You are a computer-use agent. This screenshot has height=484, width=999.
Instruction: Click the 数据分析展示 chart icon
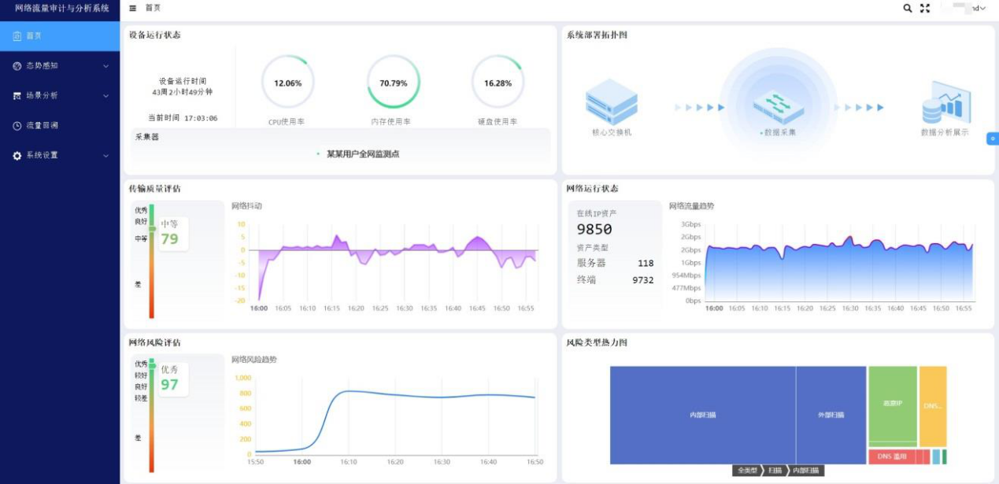(x=945, y=102)
